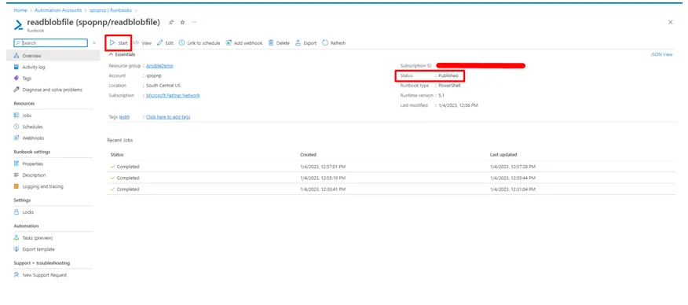688x305 pixels.
Task: Close the runbook blade
Action: (x=670, y=22)
